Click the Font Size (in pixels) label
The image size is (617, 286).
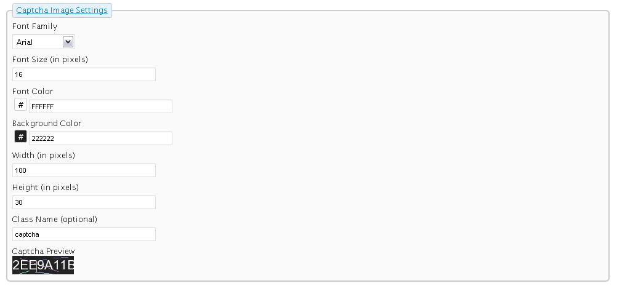coord(50,59)
